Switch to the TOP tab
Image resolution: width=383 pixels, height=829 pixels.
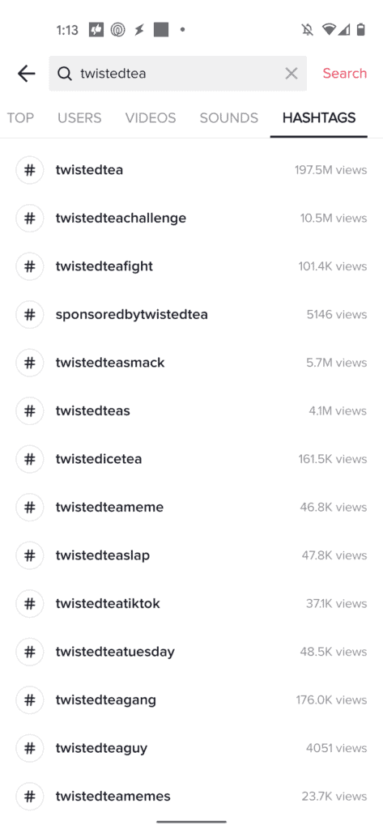20,118
